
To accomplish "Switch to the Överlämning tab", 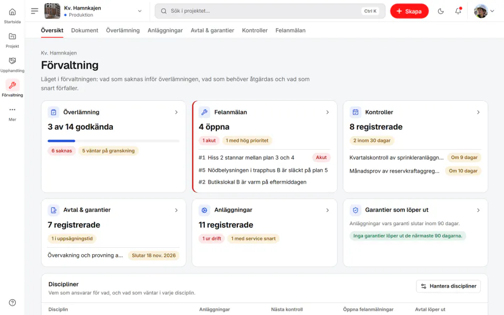I will pyautogui.click(x=123, y=30).
